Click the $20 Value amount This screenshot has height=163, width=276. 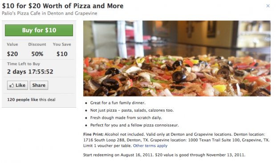click(x=12, y=54)
